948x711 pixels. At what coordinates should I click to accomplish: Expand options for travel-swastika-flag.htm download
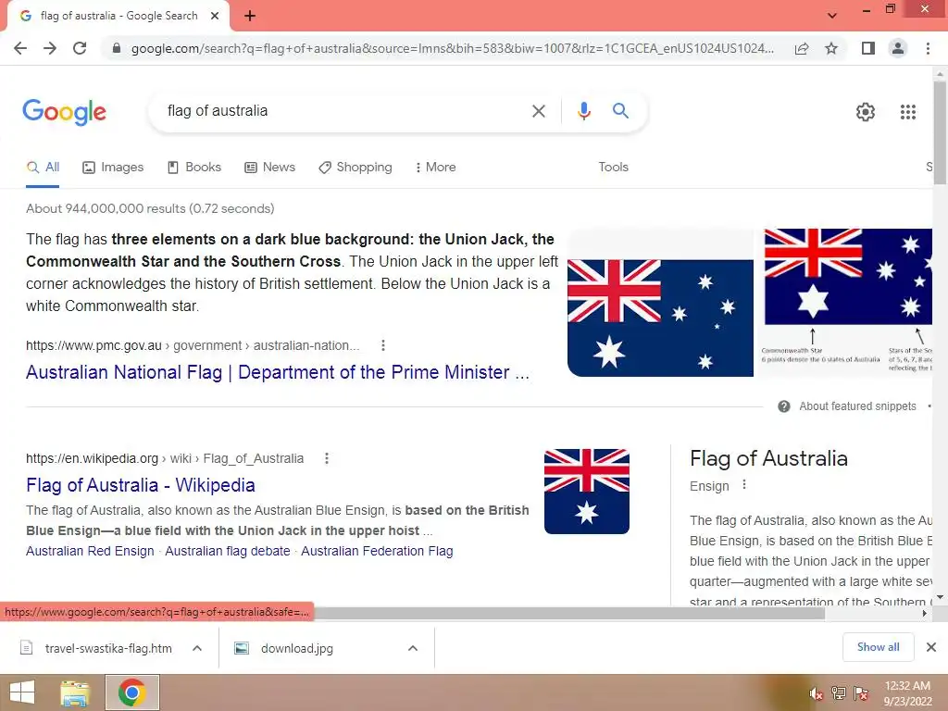(197, 649)
